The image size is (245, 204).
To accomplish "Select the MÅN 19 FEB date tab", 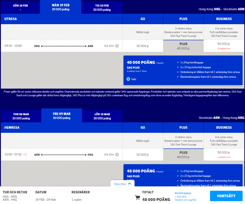I will (x=61, y=8).
